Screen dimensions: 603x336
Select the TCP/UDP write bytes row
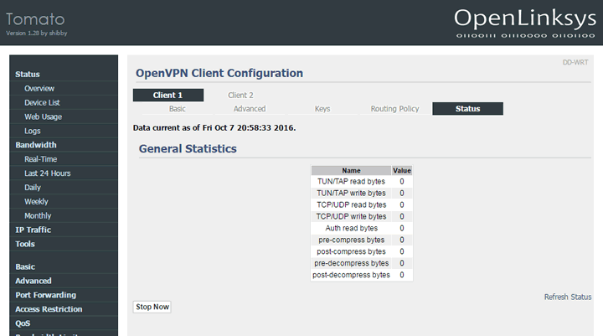362,217
